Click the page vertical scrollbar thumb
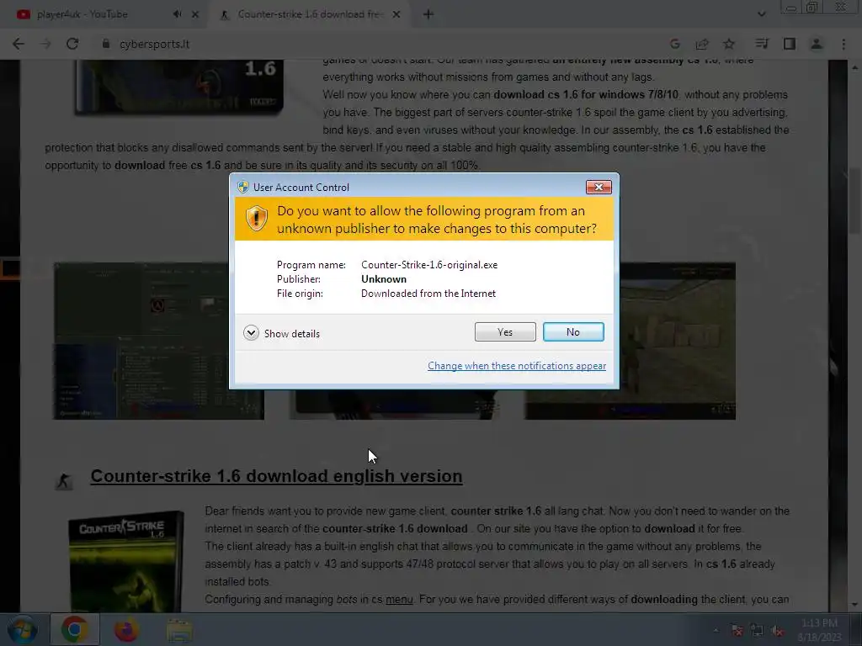Viewport: 862px width, 646px height. [854, 200]
